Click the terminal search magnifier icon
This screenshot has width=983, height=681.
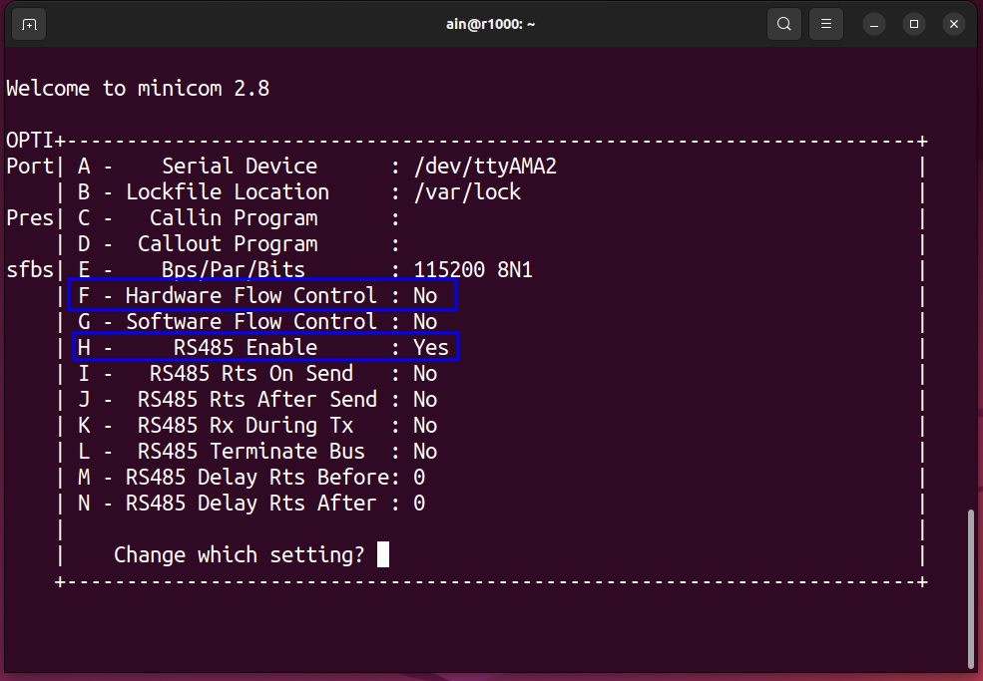(x=783, y=25)
